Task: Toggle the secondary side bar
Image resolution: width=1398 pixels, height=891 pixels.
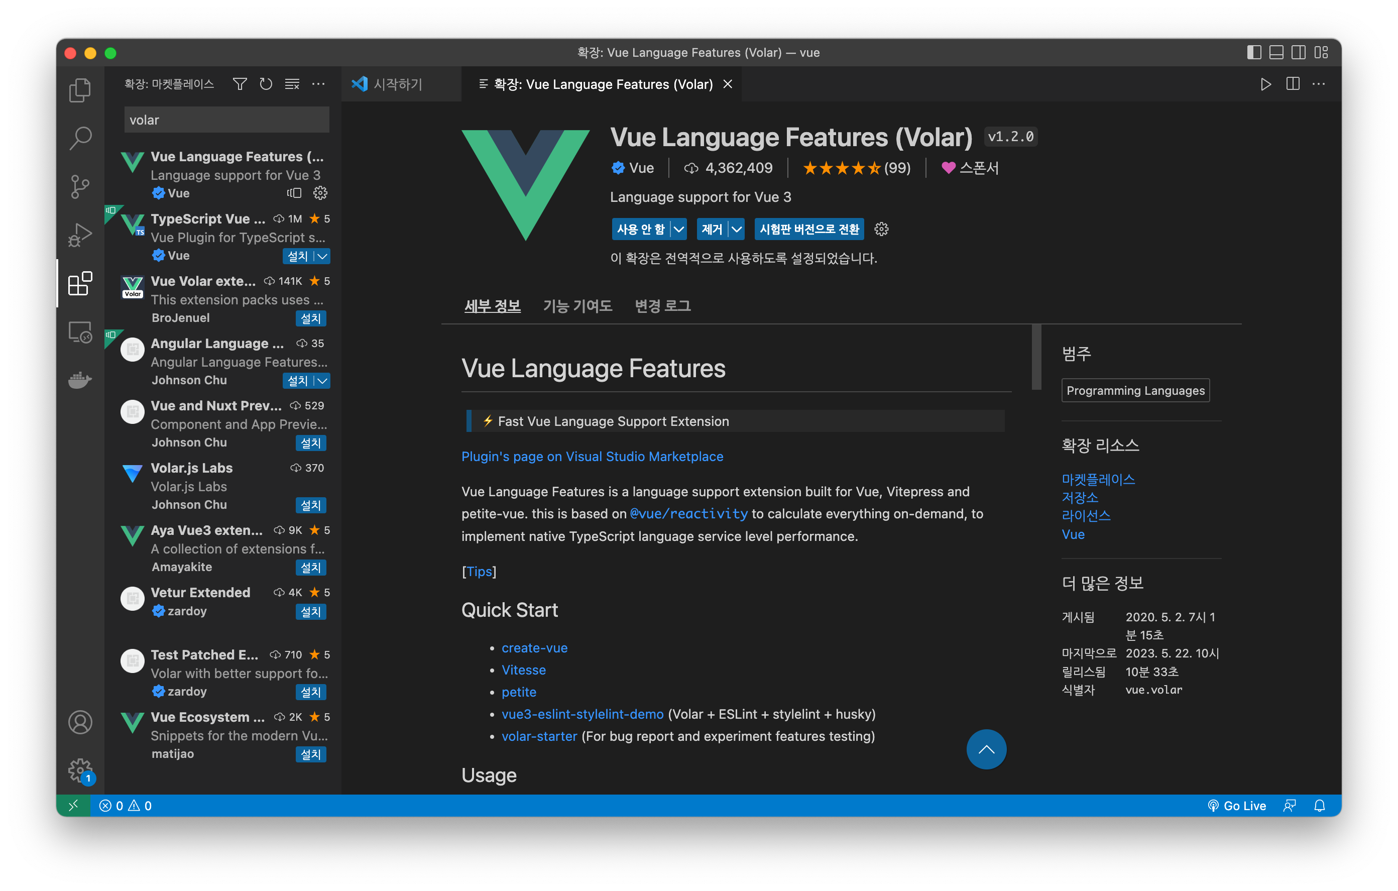Action: (1299, 53)
